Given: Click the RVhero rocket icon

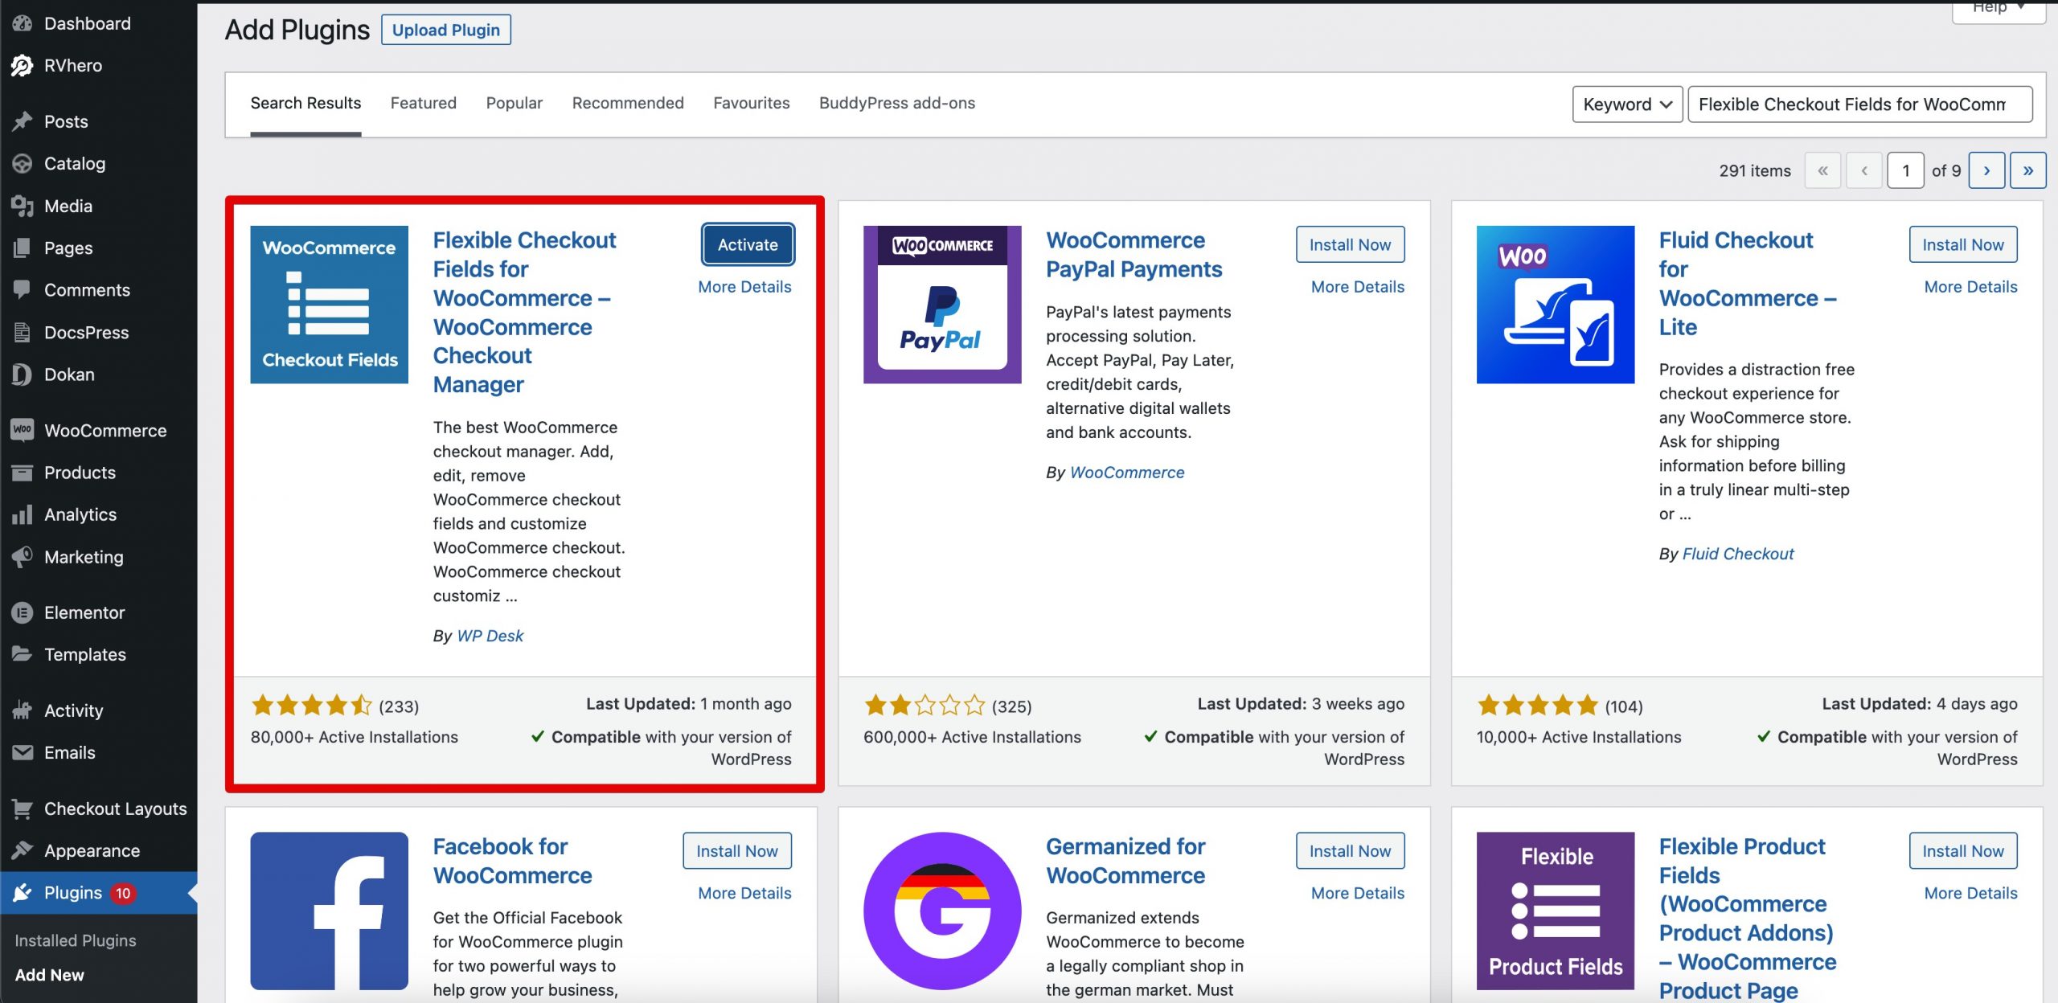Looking at the screenshot, I should coord(23,65).
